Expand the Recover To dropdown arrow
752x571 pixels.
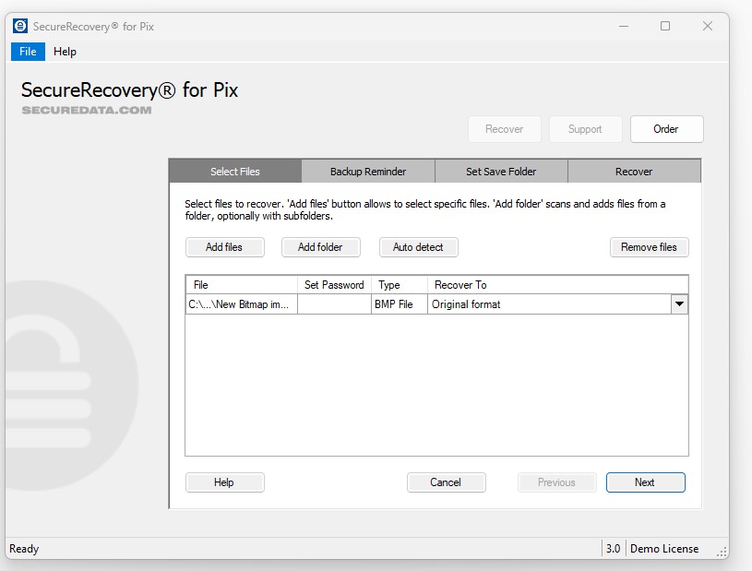[679, 304]
